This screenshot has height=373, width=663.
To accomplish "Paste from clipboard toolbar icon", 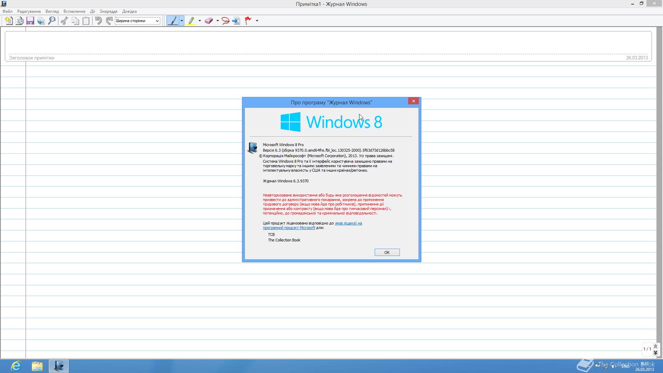I will (x=86, y=21).
